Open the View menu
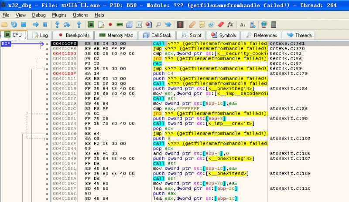The image size is (349, 202). click(x=21, y=15)
